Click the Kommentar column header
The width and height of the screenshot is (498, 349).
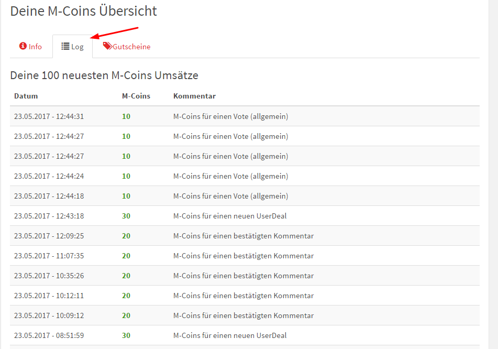194,96
